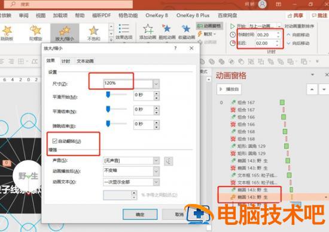Open the OneKey 8 Plus ribbon tab
This screenshot has width=329, height=232.
pyautogui.click(x=193, y=16)
